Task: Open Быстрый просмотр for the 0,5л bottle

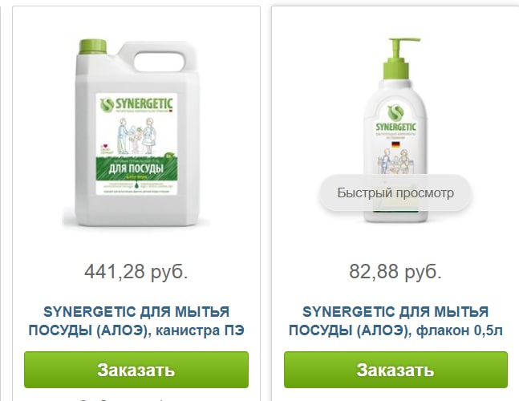Action: point(395,193)
